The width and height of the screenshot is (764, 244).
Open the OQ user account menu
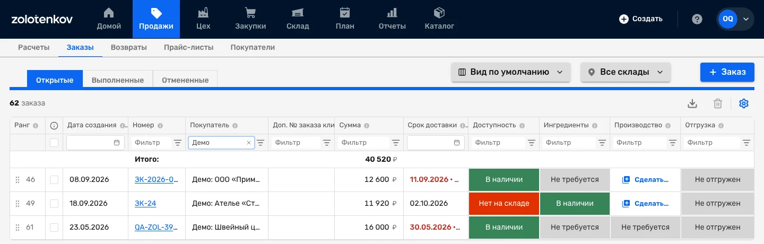[x=735, y=19]
